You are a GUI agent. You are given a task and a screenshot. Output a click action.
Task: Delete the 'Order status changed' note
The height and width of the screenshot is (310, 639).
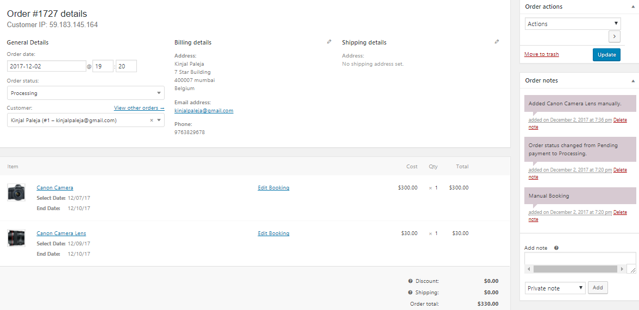pyautogui.click(x=620, y=170)
